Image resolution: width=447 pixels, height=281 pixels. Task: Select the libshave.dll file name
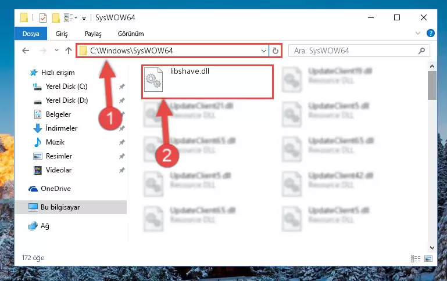click(x=189, y=71)
